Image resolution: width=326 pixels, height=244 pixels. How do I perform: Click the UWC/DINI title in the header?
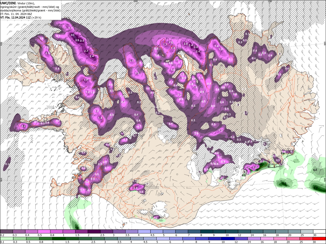(x=8, y=3)
